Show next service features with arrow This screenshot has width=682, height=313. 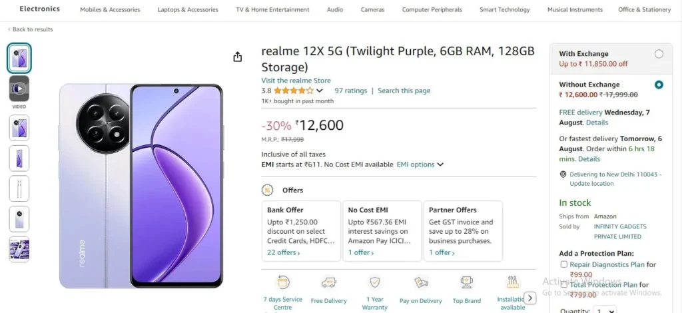click(529, 298)
